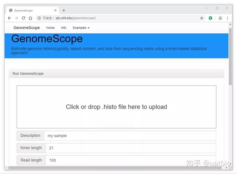
Task: Select the GenomeScope browser tab
Action: [33, 10]
